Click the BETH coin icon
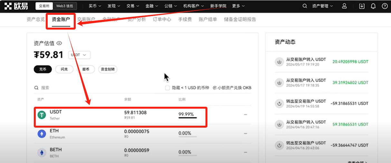 [x=42, y=153]
